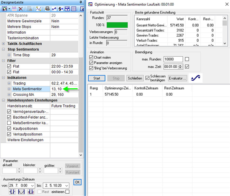Image resolution: width=230 pixels, height=196 pixels.
Task: Click the Evaluator ... button
Action: coord(177,78)
